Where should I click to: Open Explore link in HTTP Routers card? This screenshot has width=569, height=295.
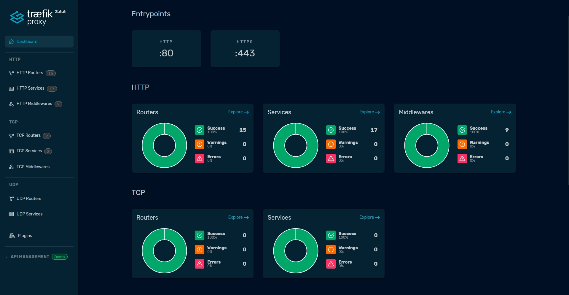(238, 112)
